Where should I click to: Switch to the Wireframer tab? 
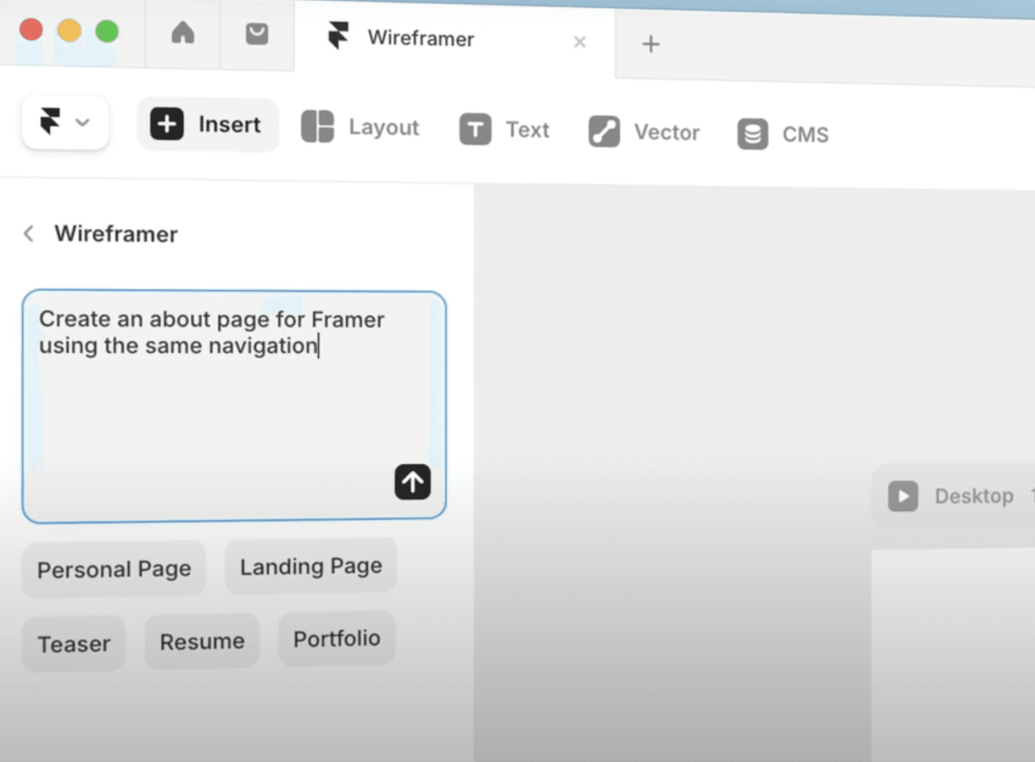[454, 38]
